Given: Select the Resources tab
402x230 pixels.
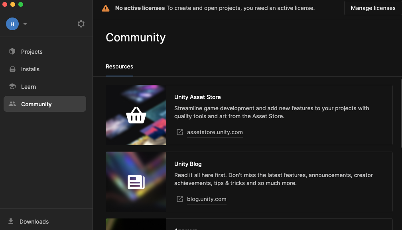Looking at the screenshot, I should click(119, 66).
